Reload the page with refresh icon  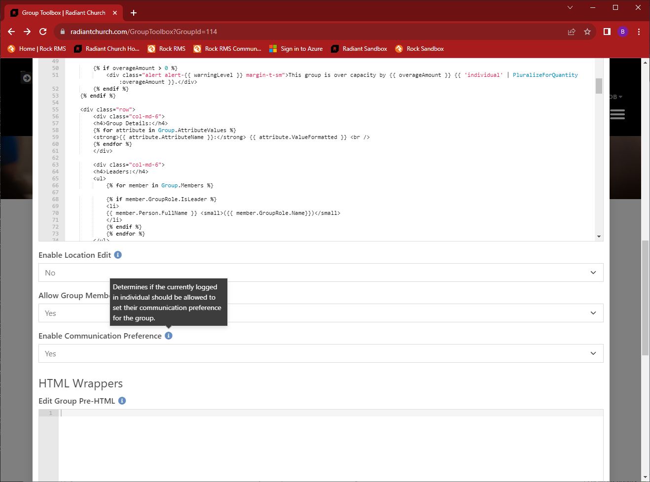(x=43, y=32)
